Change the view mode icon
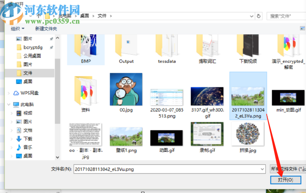The width and height of the screenshot is (306, 193). (x=302, y=28)
